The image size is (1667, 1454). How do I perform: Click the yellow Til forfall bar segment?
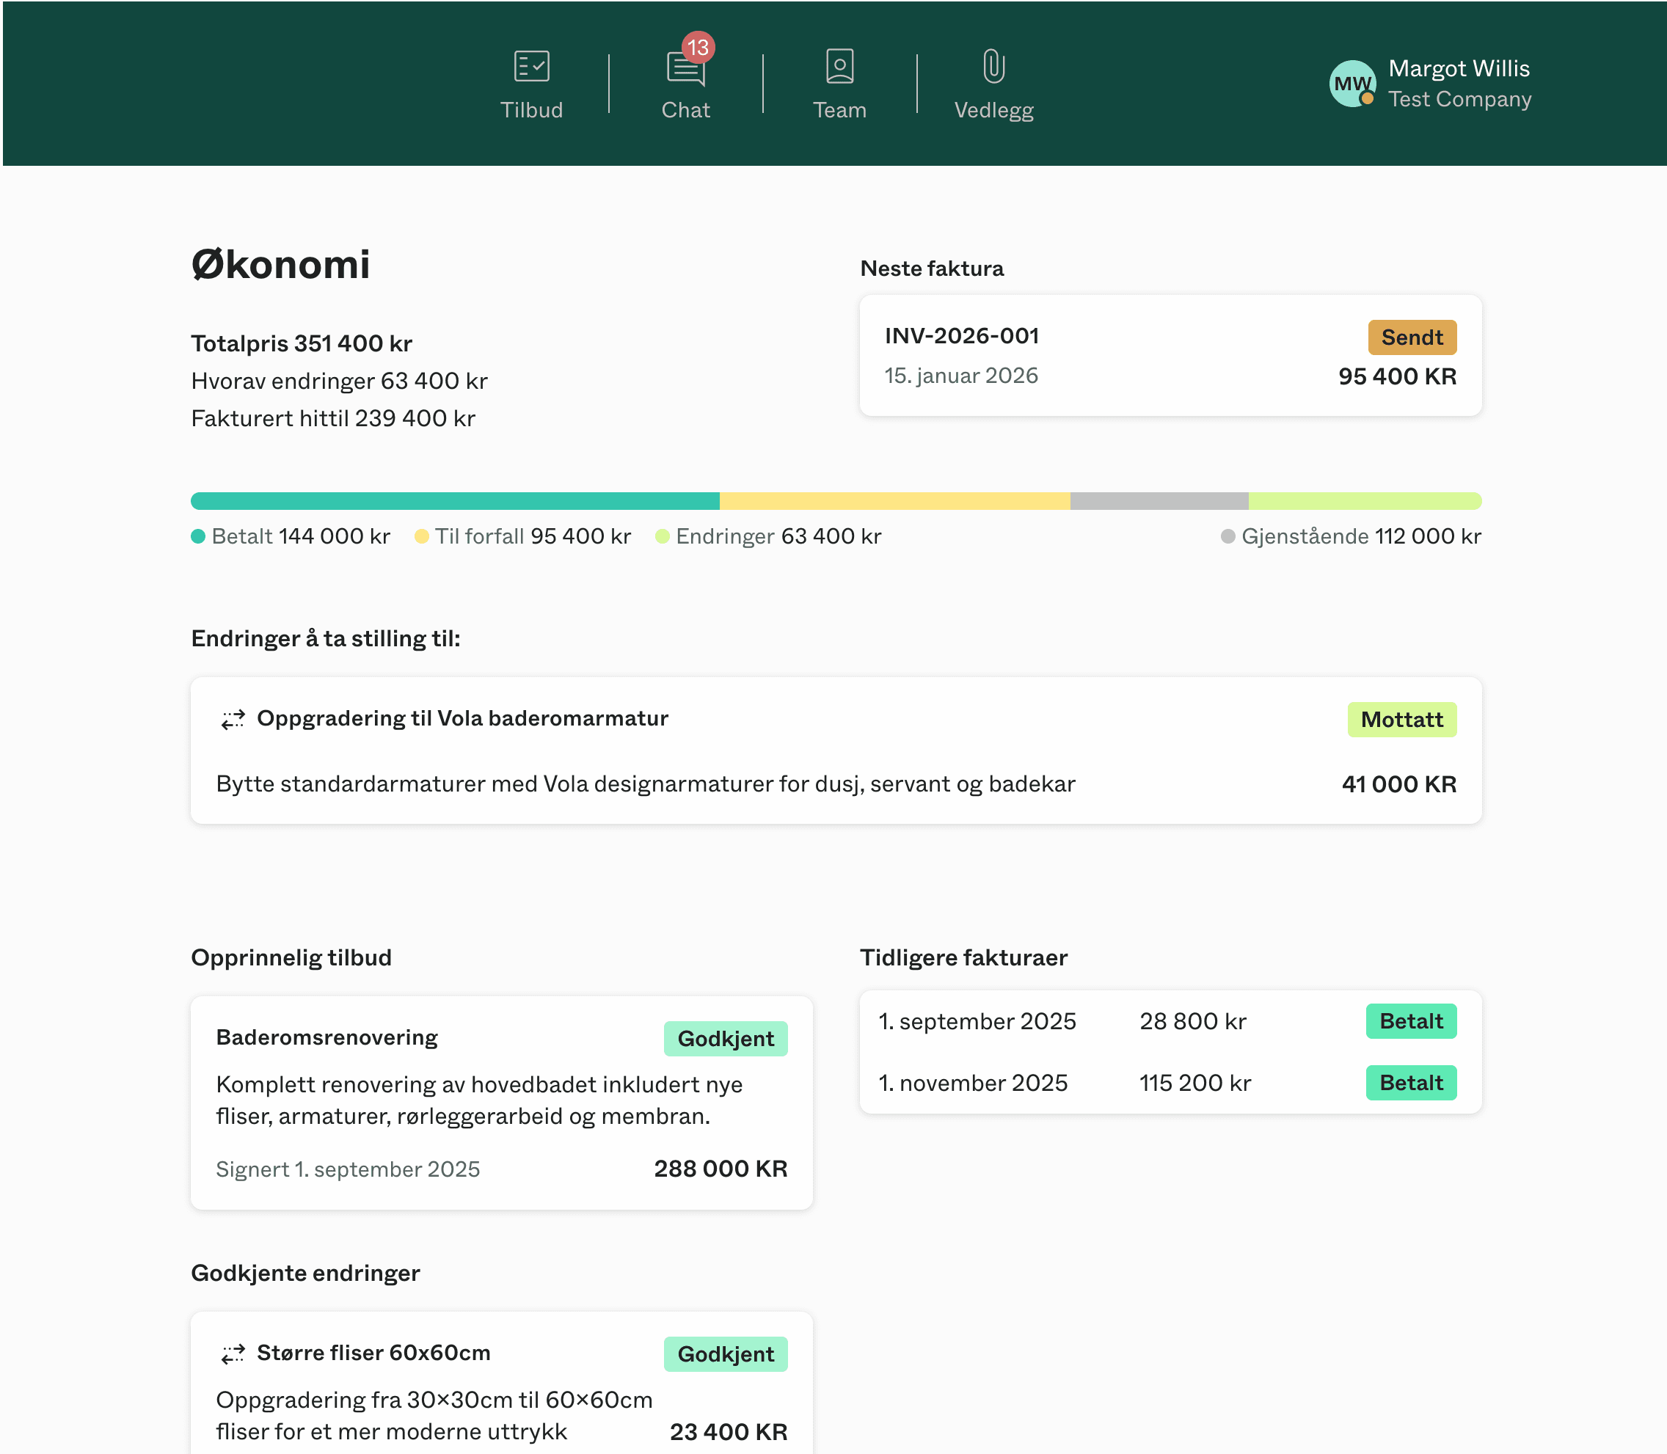894,500
